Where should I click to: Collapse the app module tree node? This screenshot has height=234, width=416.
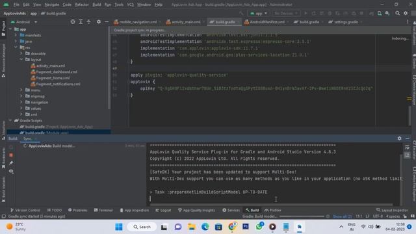pos(10,29)
